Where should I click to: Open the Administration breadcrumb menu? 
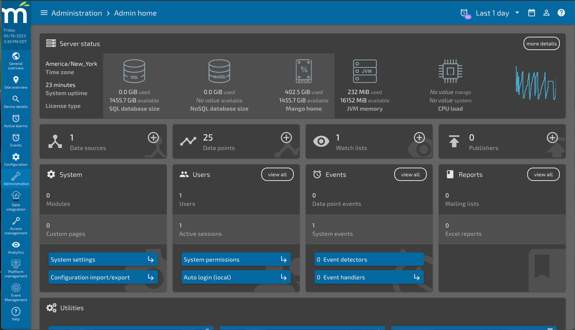point(76,13)
